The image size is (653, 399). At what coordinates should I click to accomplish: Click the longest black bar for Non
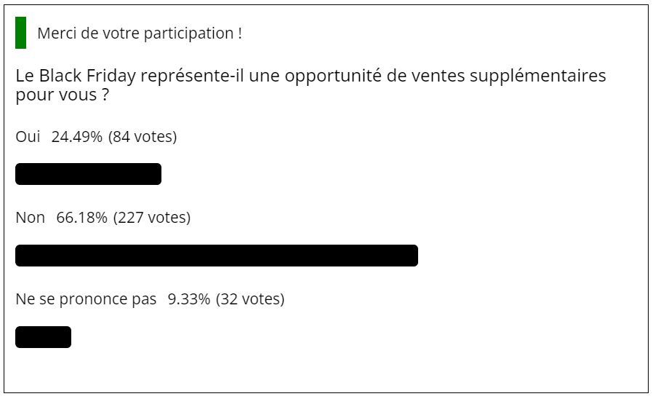(x=217, y=256)
